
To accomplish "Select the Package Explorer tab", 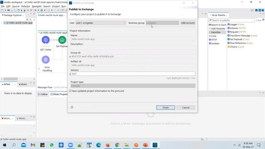I will [x=13, y=15].
